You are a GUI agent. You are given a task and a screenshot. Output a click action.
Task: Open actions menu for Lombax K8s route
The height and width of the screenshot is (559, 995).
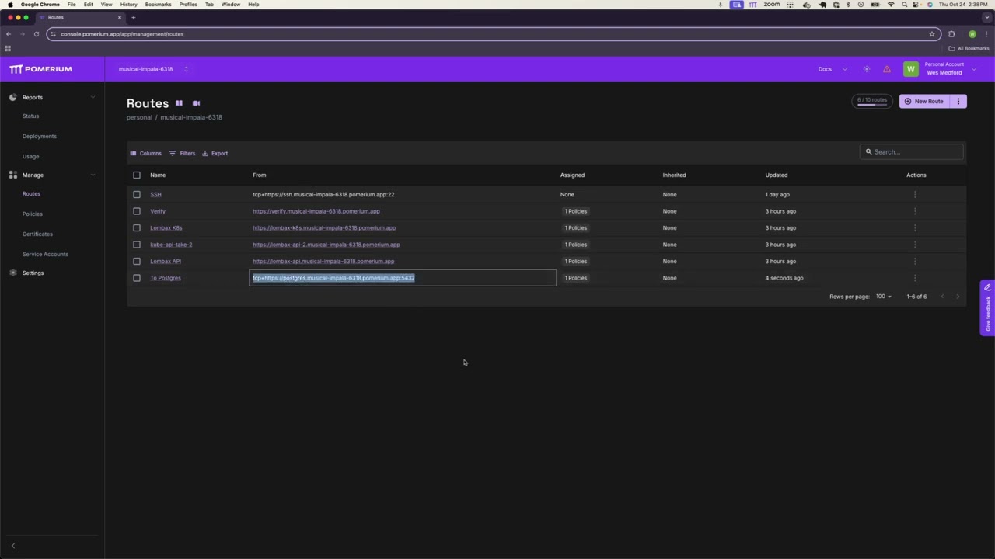click(915, 227)
